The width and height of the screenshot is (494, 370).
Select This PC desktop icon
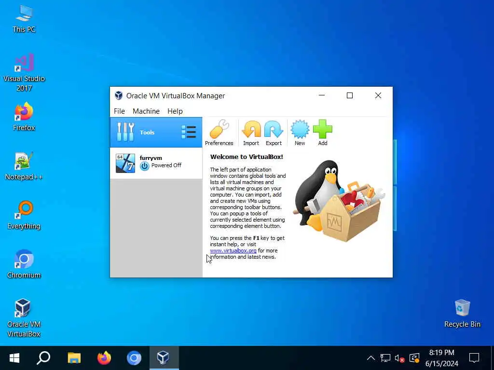(24, 19)
